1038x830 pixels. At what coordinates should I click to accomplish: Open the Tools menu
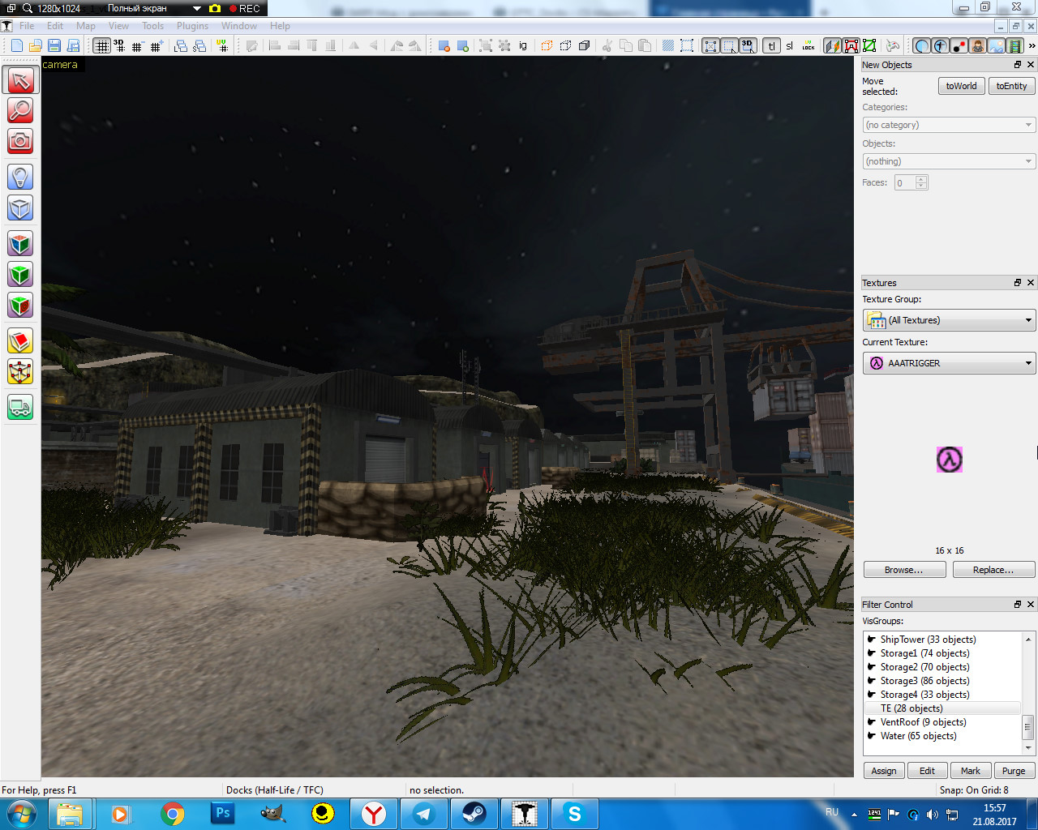pos(152,26)
